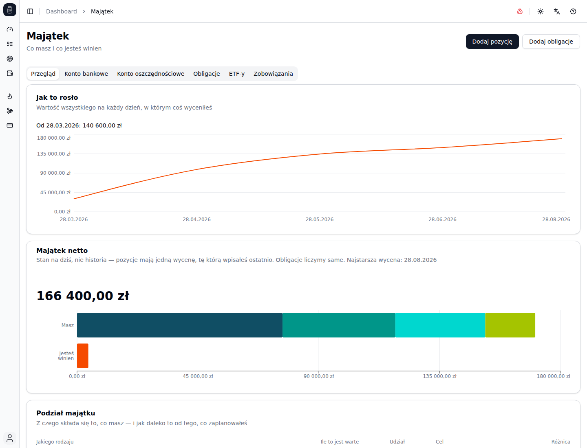Image resolution: width=587 pixels, height=448 pixels.
Task: Click the 'Podział majątku' card heading
Action: pyautogui.click(x=66, y=413)
